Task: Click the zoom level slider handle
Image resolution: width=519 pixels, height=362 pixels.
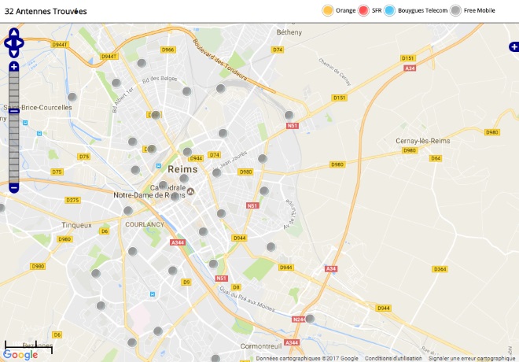Action: (x=14, y=111)
